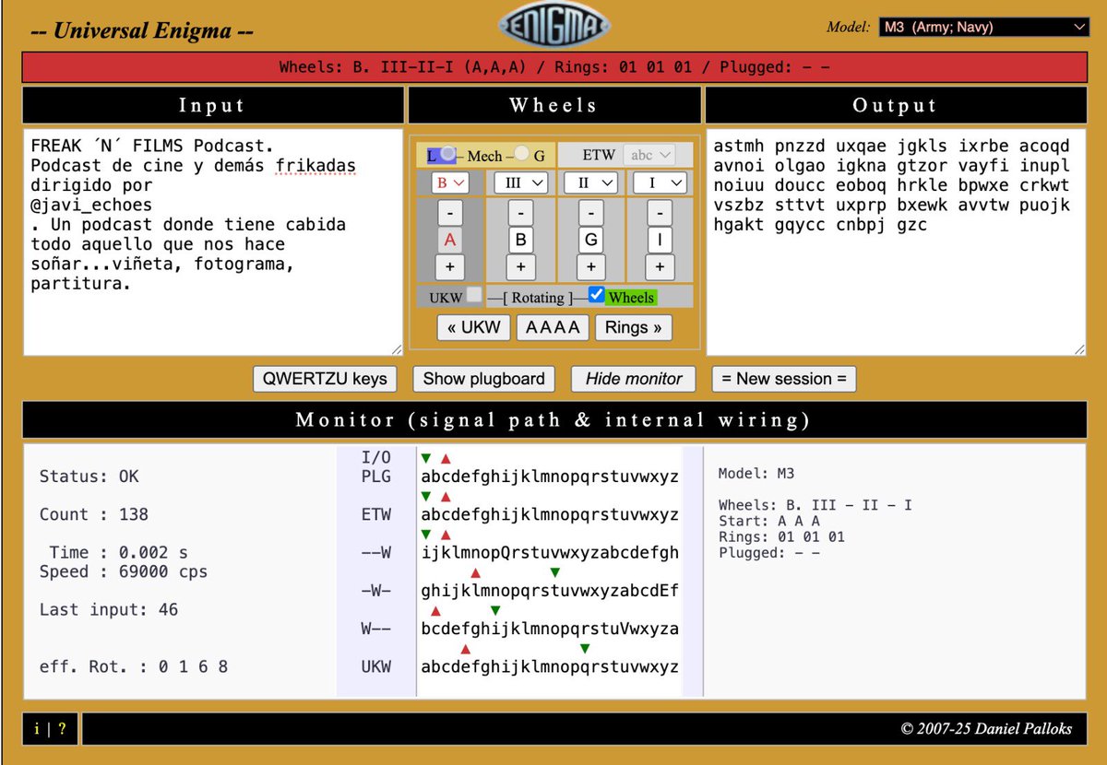
Task: Click the 'Time : 0.002 s' entry
Action: [x=118, y=552]
